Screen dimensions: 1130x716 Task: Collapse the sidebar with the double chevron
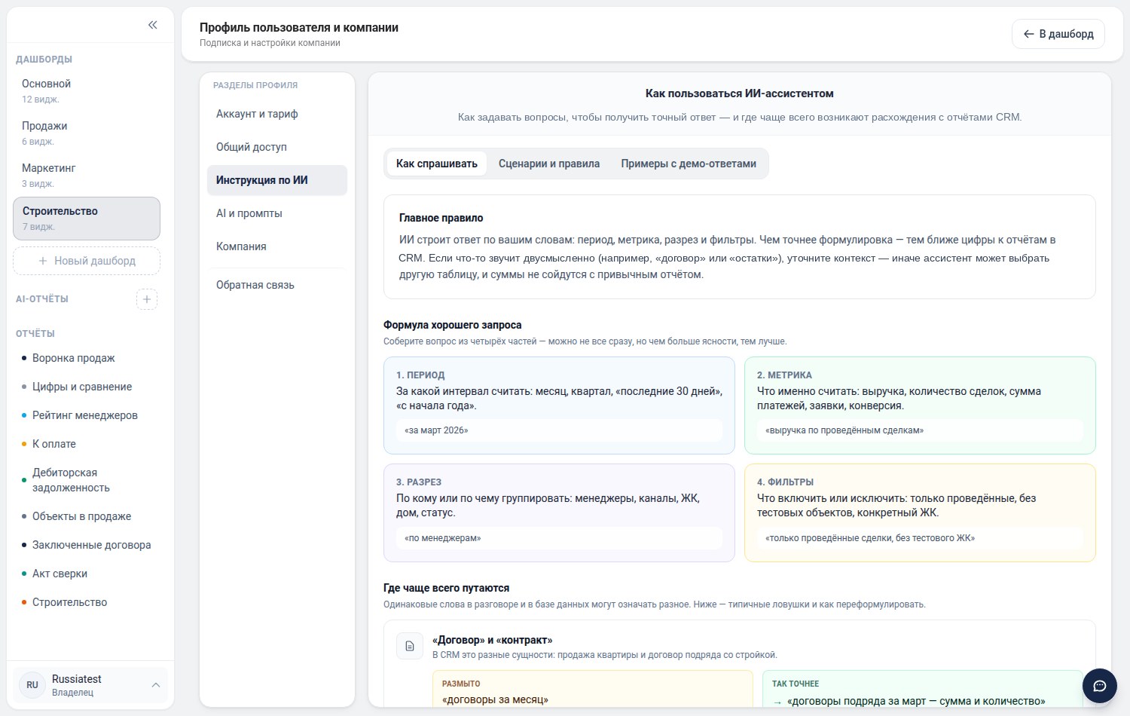click(153, 25)
